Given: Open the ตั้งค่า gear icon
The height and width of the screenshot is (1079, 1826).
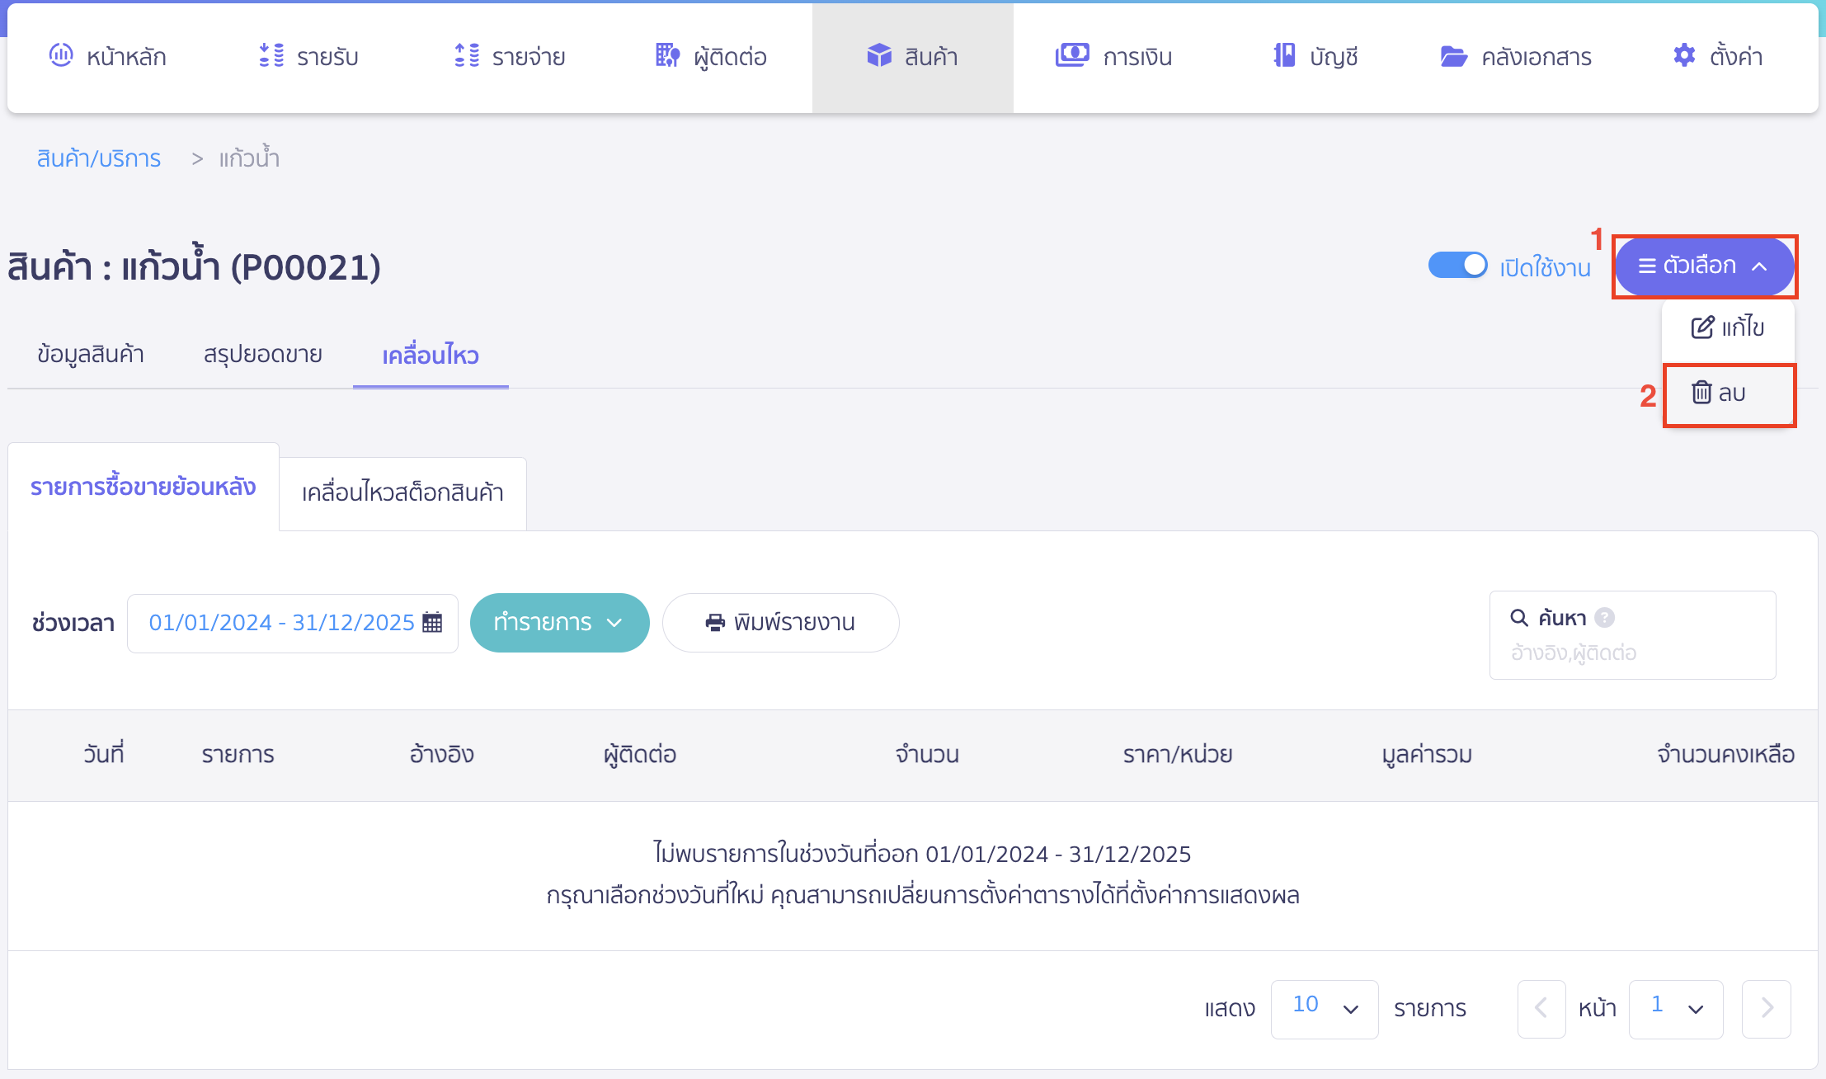Looking at the screenshot, I should point(1684,55).
